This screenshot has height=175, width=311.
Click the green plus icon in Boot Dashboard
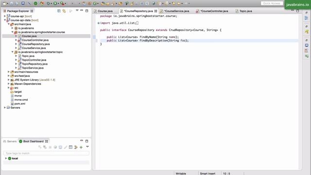81,147
